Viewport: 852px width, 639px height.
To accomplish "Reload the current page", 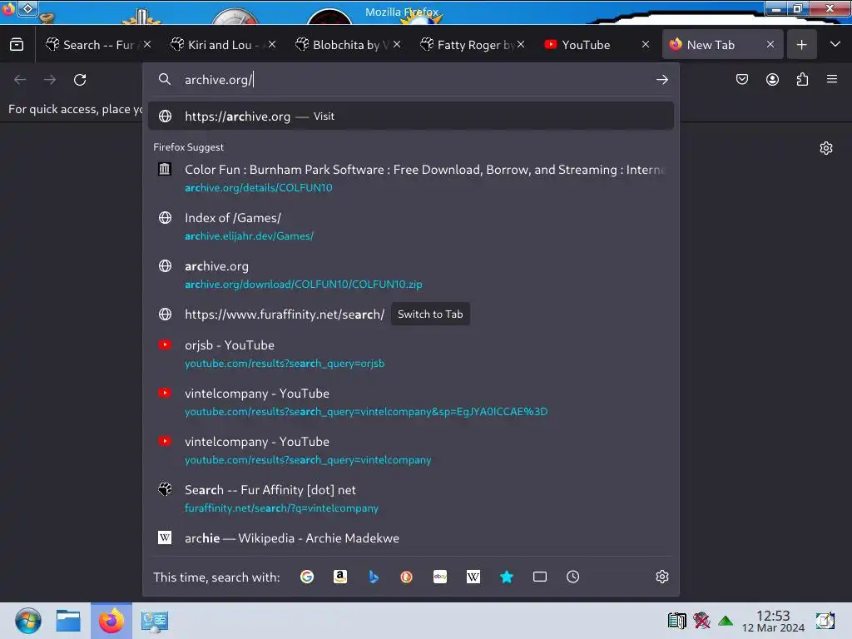I will [80, 80].
